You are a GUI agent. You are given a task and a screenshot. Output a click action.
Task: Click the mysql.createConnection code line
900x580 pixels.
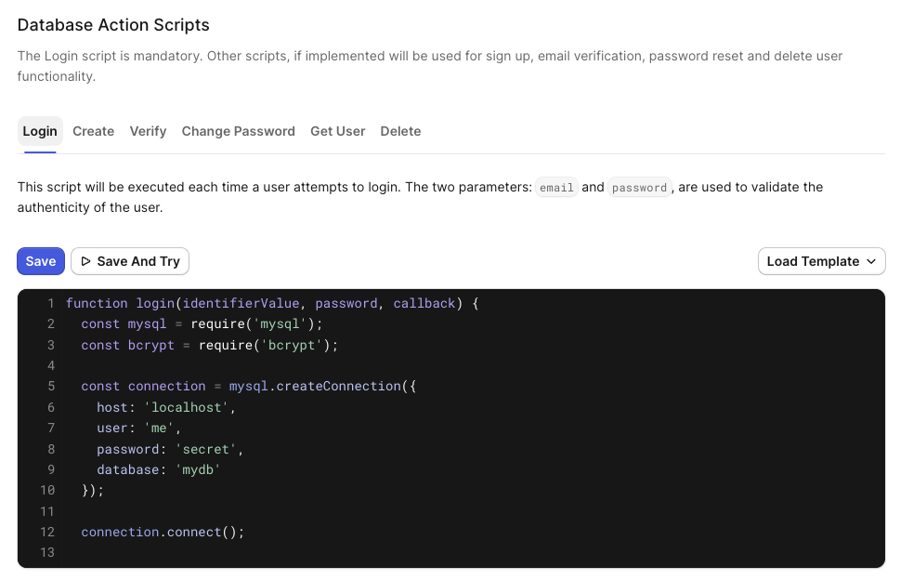(249, 386)
